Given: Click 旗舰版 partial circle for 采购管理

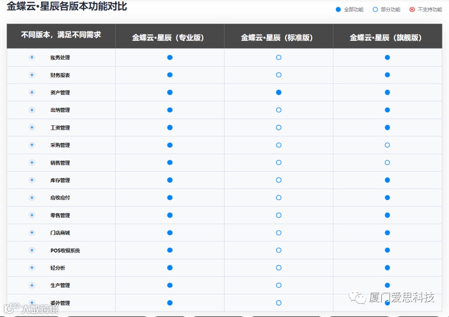Looking at the screenshot, I should 387,145.
